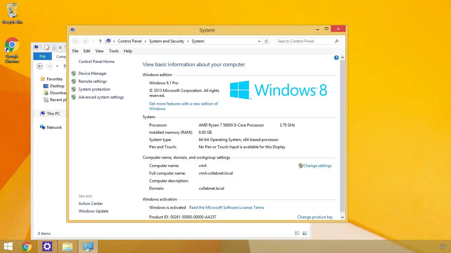Open the File menu in System window
451x253 pixels.
click(75, 51)
